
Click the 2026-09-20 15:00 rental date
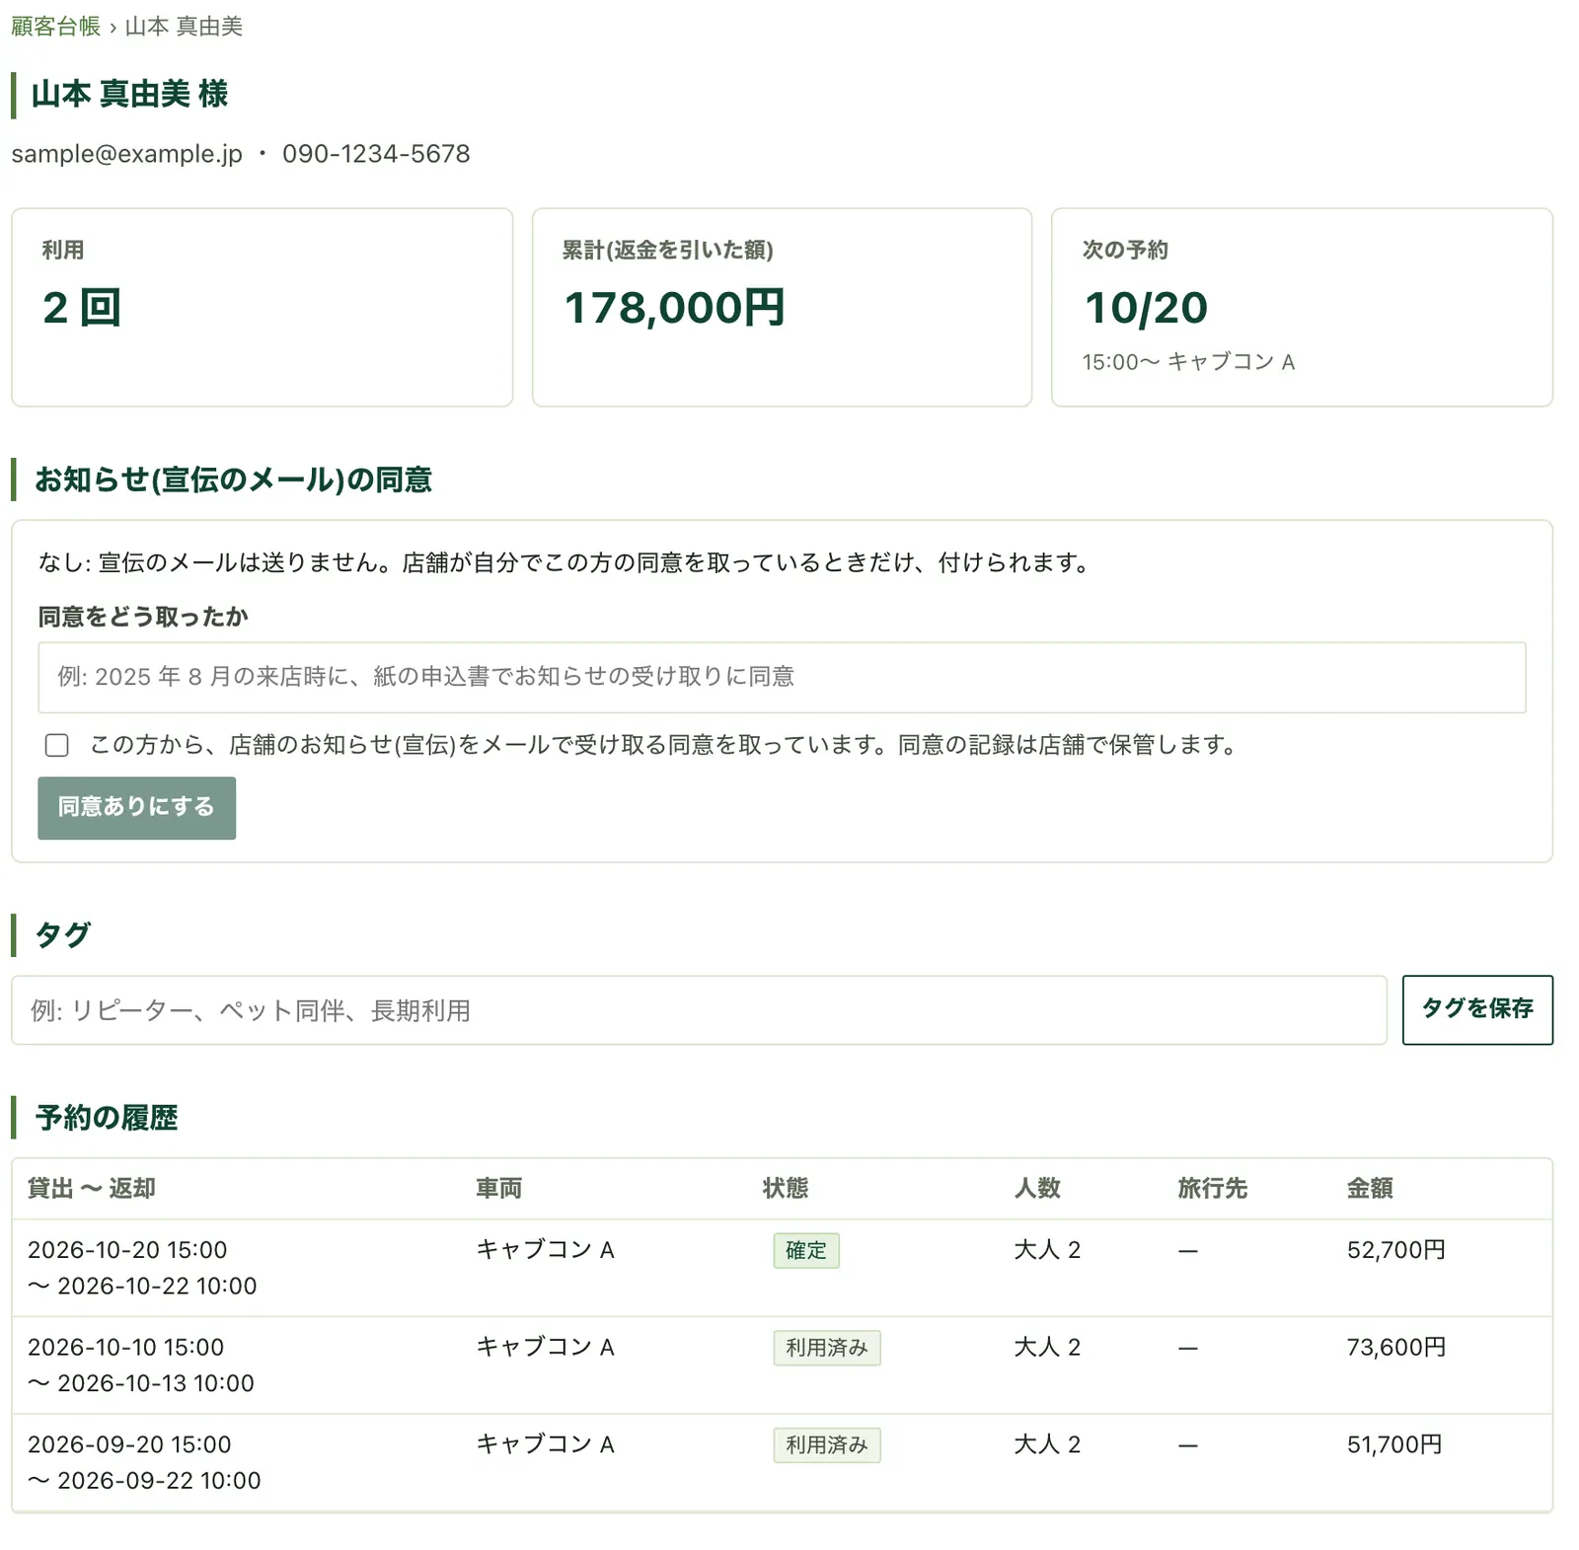129,1444
